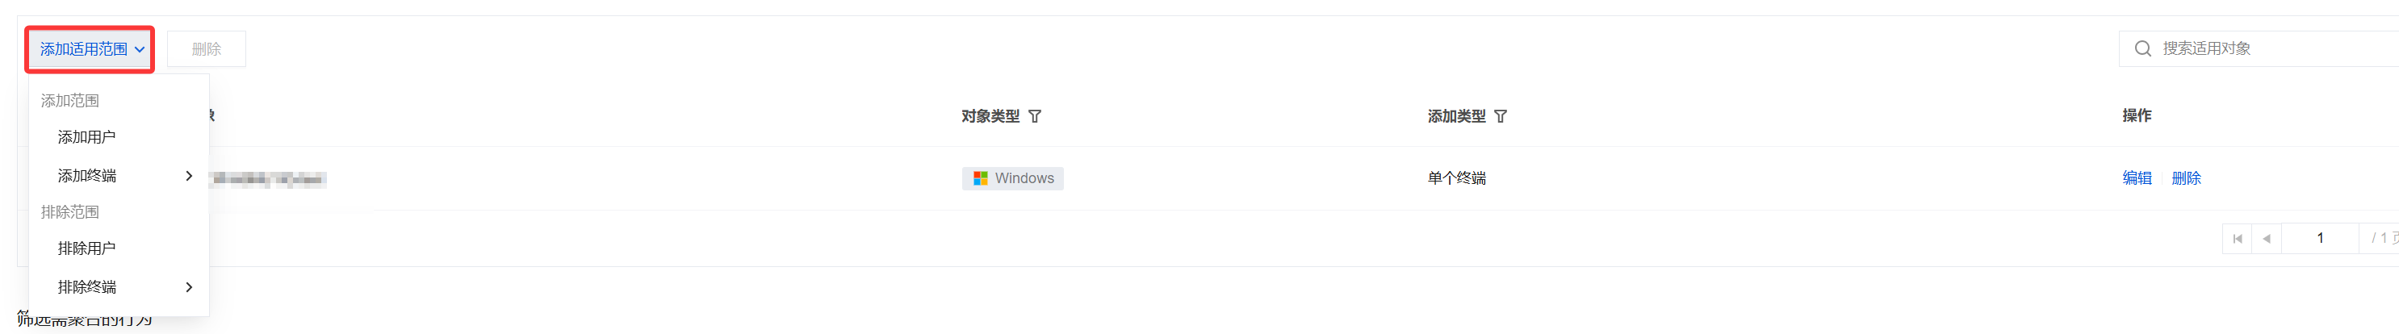Jump to the first page with the pagination icon
Viewport: 2399px width, 334px height.
click(2237, 239)
